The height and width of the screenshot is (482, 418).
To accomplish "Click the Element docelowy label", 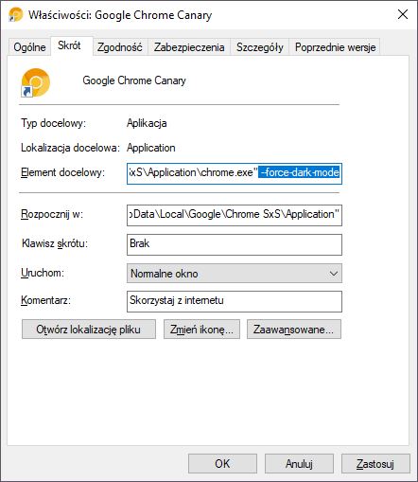I will point(62,172).
